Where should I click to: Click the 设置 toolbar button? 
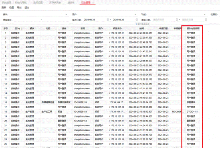click(x=12, y=8)
